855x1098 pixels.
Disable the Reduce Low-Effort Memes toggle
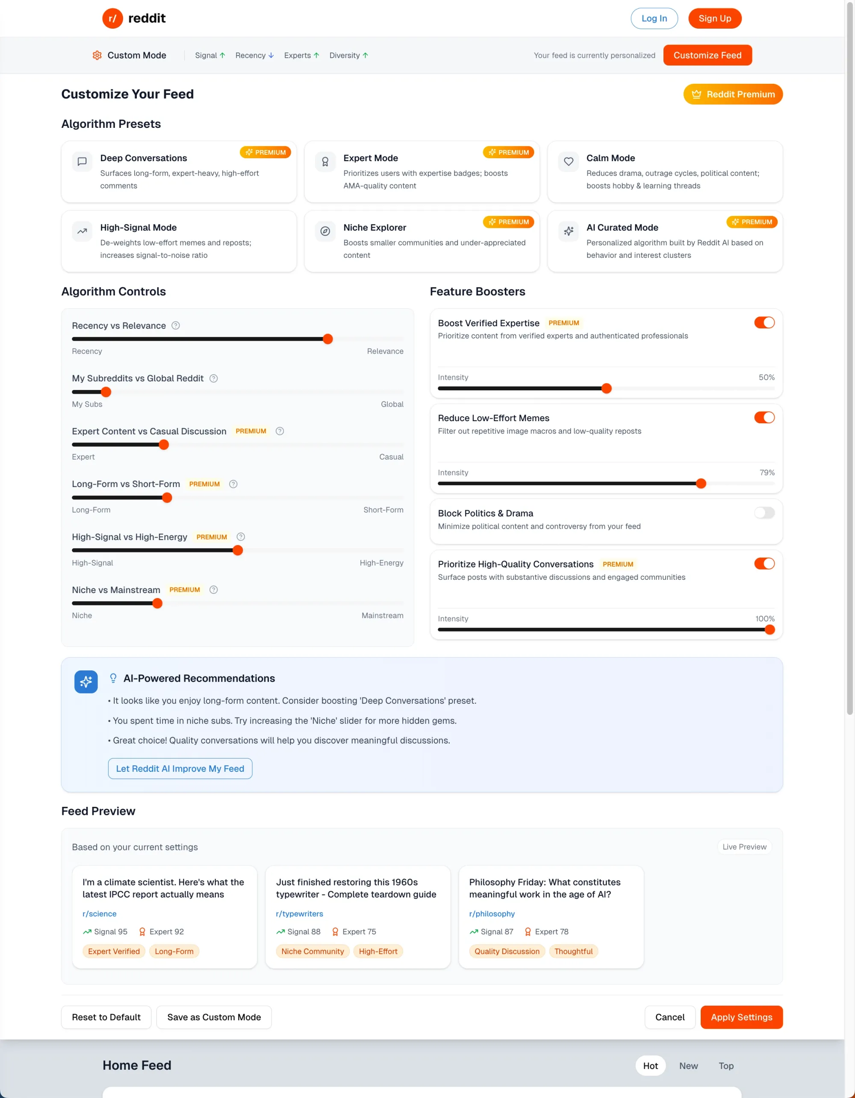coord(764,417)
